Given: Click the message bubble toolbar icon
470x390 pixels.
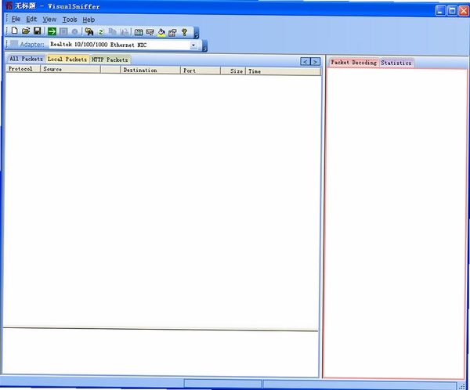Looking at the screenshot, I should point(150,32).
